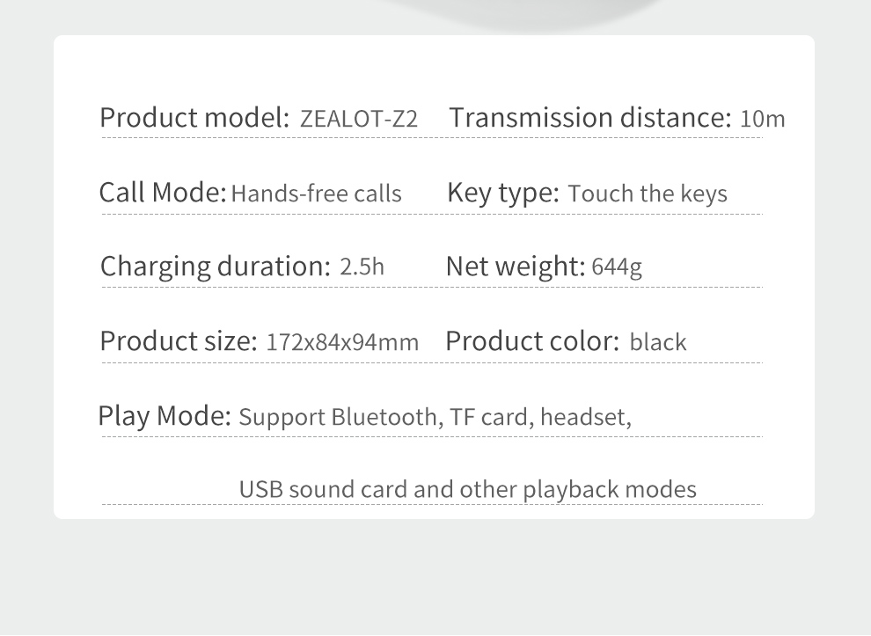Select the 644g weight value
Screen dimensions: 871x636
pos(617,267)
